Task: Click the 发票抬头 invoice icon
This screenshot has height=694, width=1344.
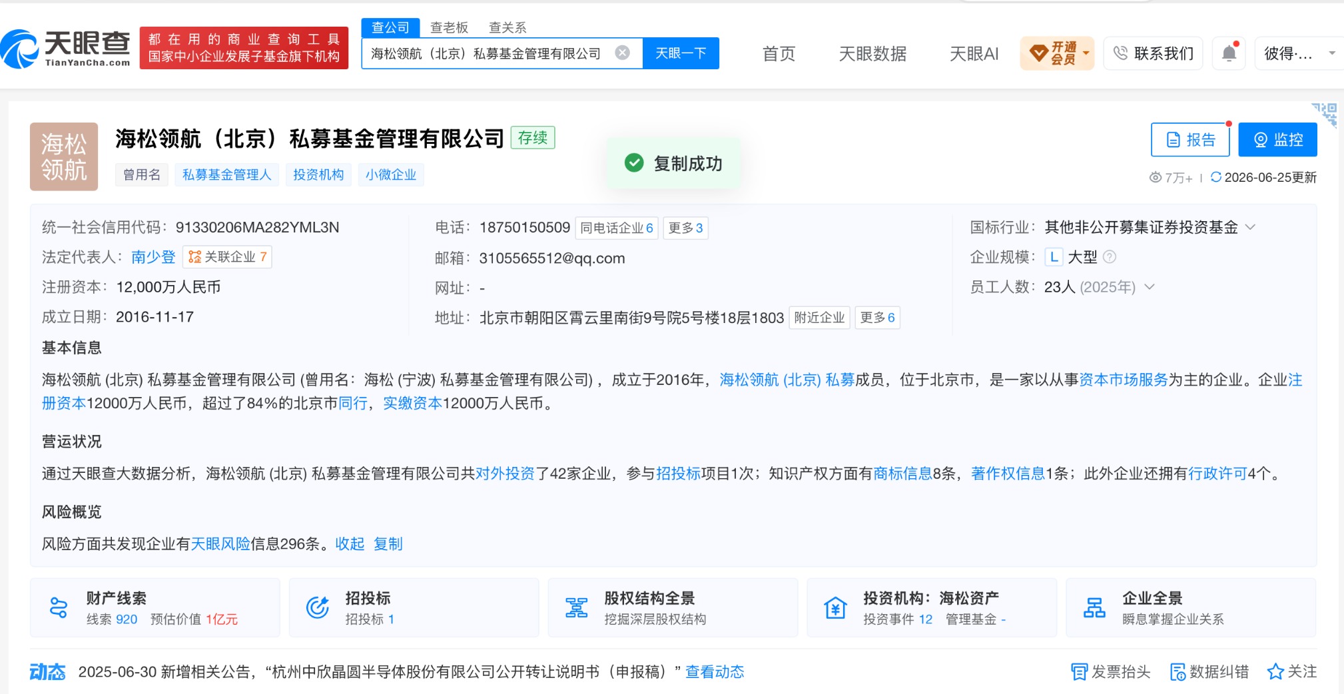Action: point(1079,672)
